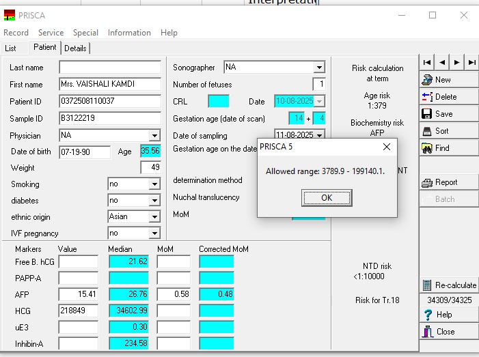Expand the Physician combo box
This screenshot has width=479, height=357.
tap(154, 136)
